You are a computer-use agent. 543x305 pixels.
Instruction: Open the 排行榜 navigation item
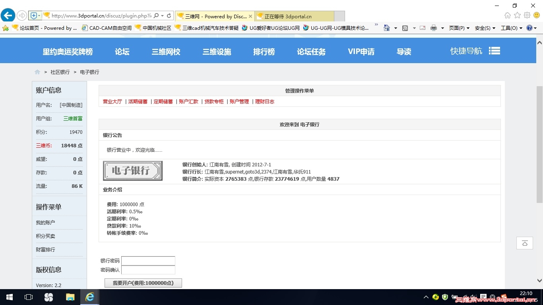pos(264,52)
